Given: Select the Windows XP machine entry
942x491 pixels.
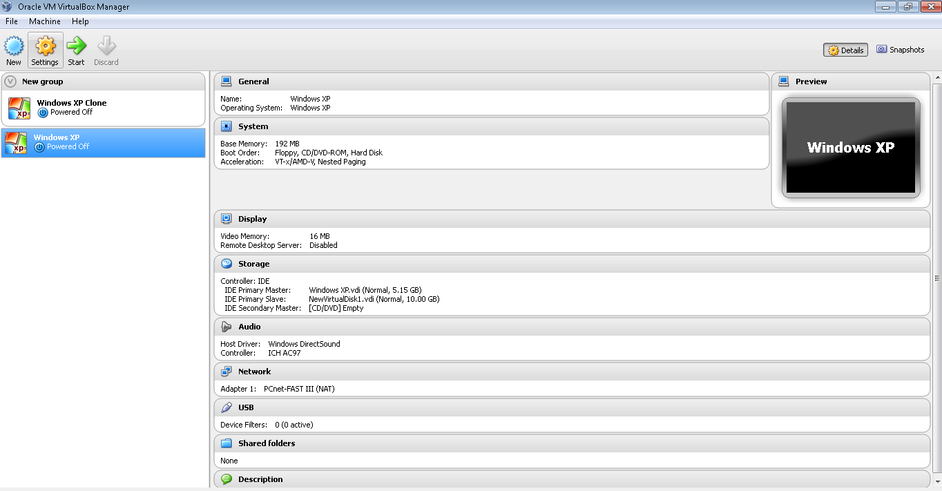Looking at the screenshot, I should tap(104, 142).
